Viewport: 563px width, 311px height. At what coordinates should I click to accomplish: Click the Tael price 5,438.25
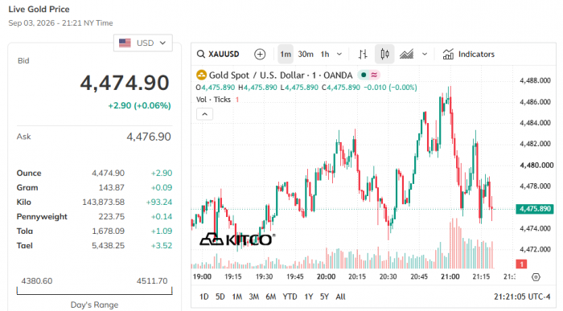(108, 246)
